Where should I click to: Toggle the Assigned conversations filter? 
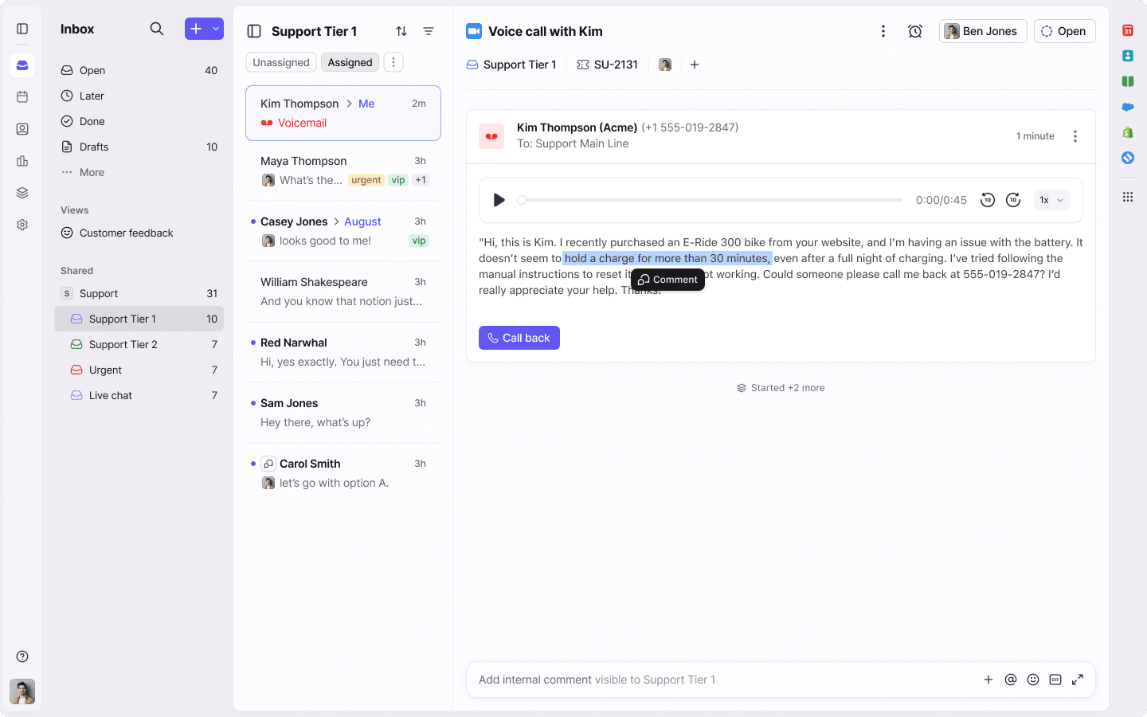(350, 61)
